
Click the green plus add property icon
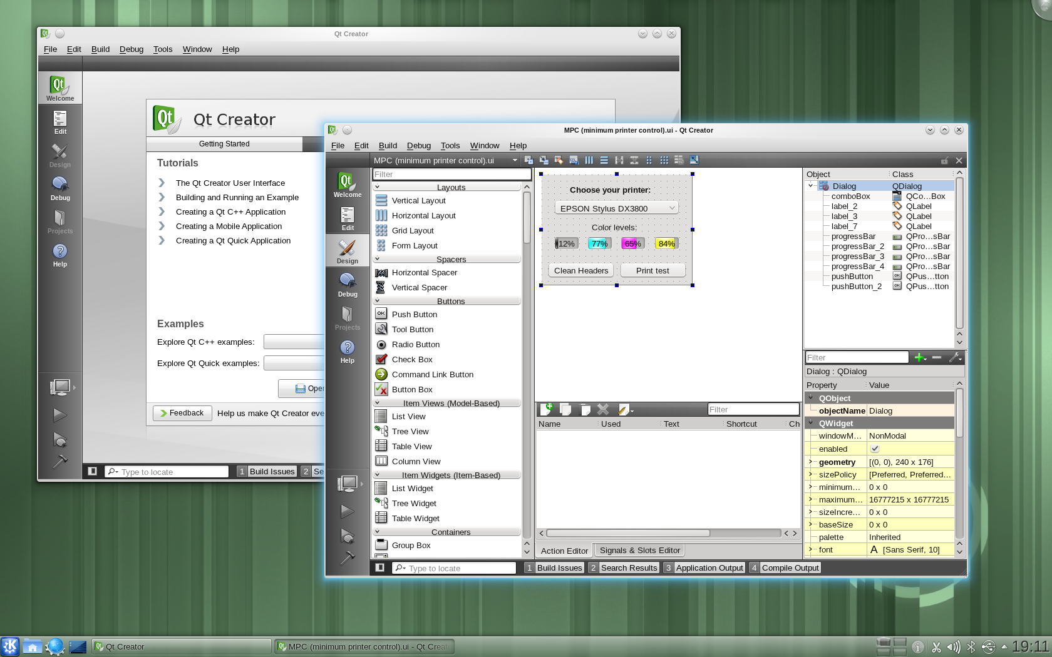(919, 357)
